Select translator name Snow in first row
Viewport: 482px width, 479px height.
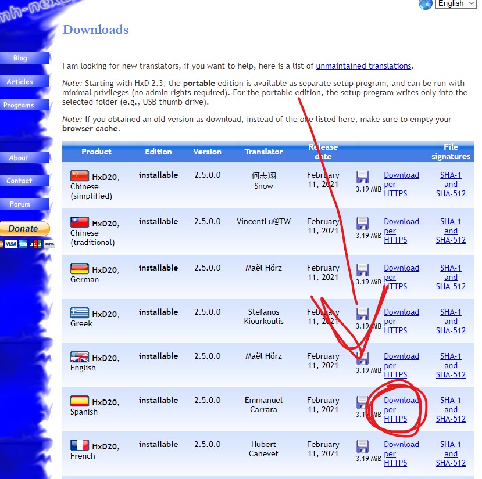[263, 186]
